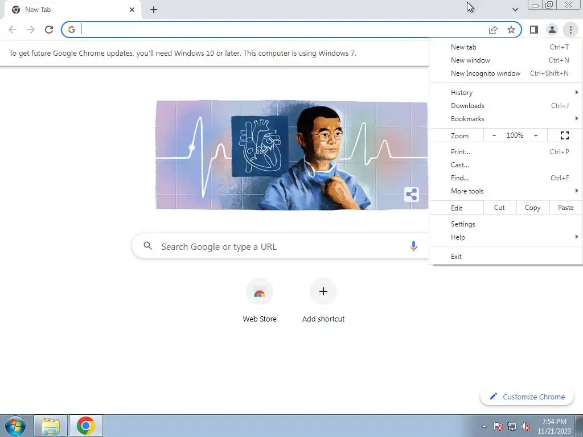Open File Explorer from the taskbar
Viewport: 583px width, 437px height.
point(51,426)
